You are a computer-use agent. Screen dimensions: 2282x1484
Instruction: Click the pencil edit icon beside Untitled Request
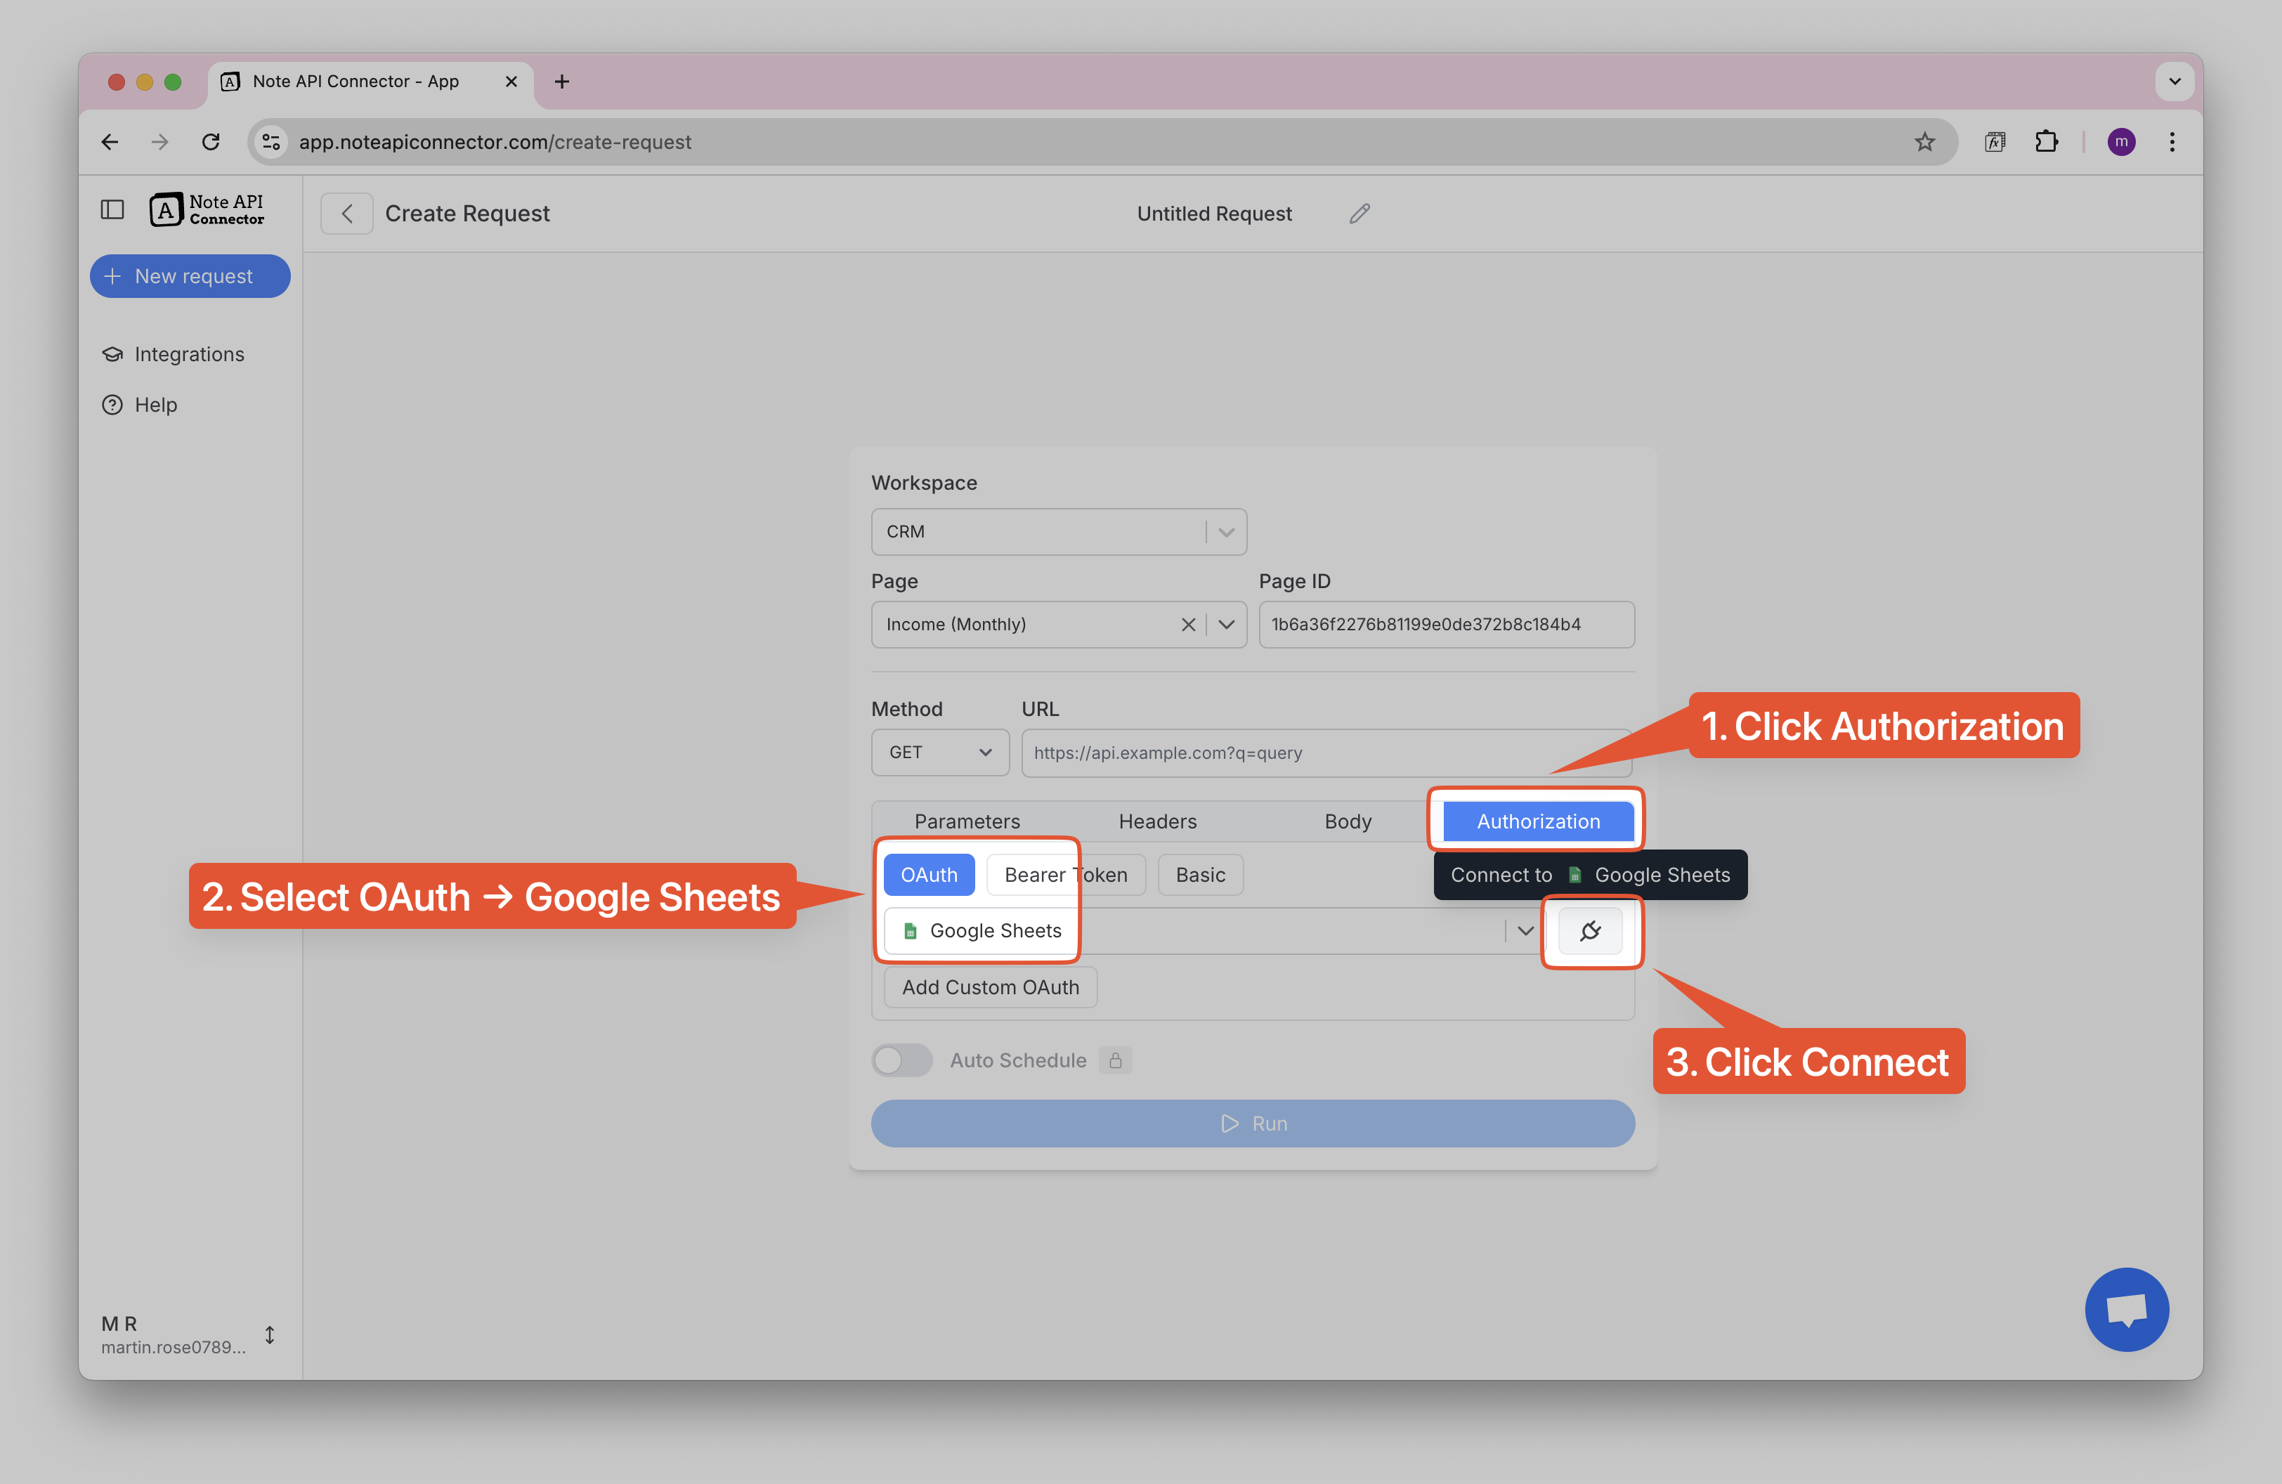[x=1359, y=214]
